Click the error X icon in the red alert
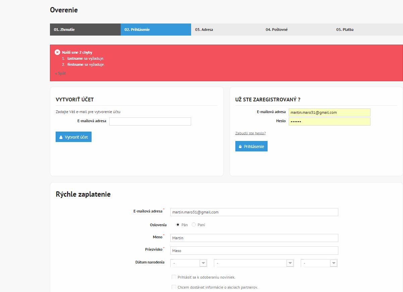403x292 pixels. click(x=57, y=52)
